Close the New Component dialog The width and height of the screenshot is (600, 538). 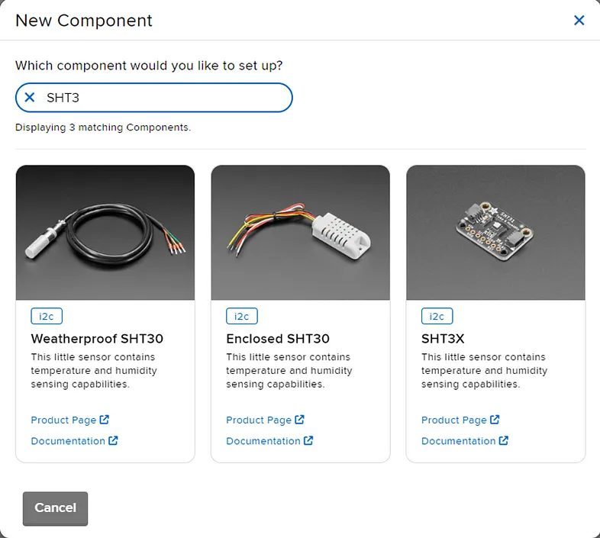579,21
